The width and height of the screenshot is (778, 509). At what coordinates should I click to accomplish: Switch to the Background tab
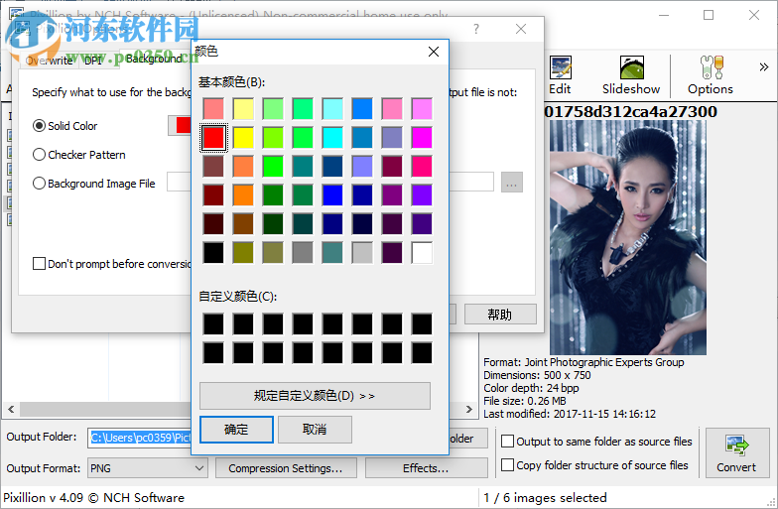[x=154, y=59]
